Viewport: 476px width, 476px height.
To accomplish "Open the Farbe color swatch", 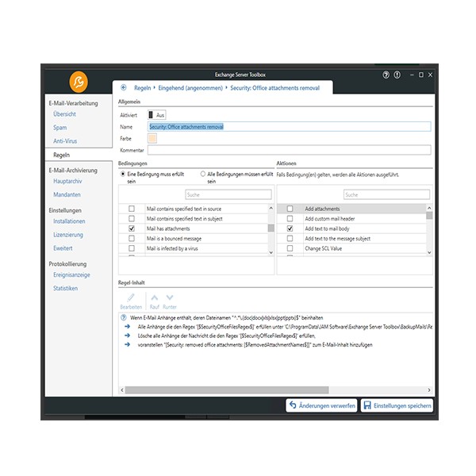I will click(152, 138).
